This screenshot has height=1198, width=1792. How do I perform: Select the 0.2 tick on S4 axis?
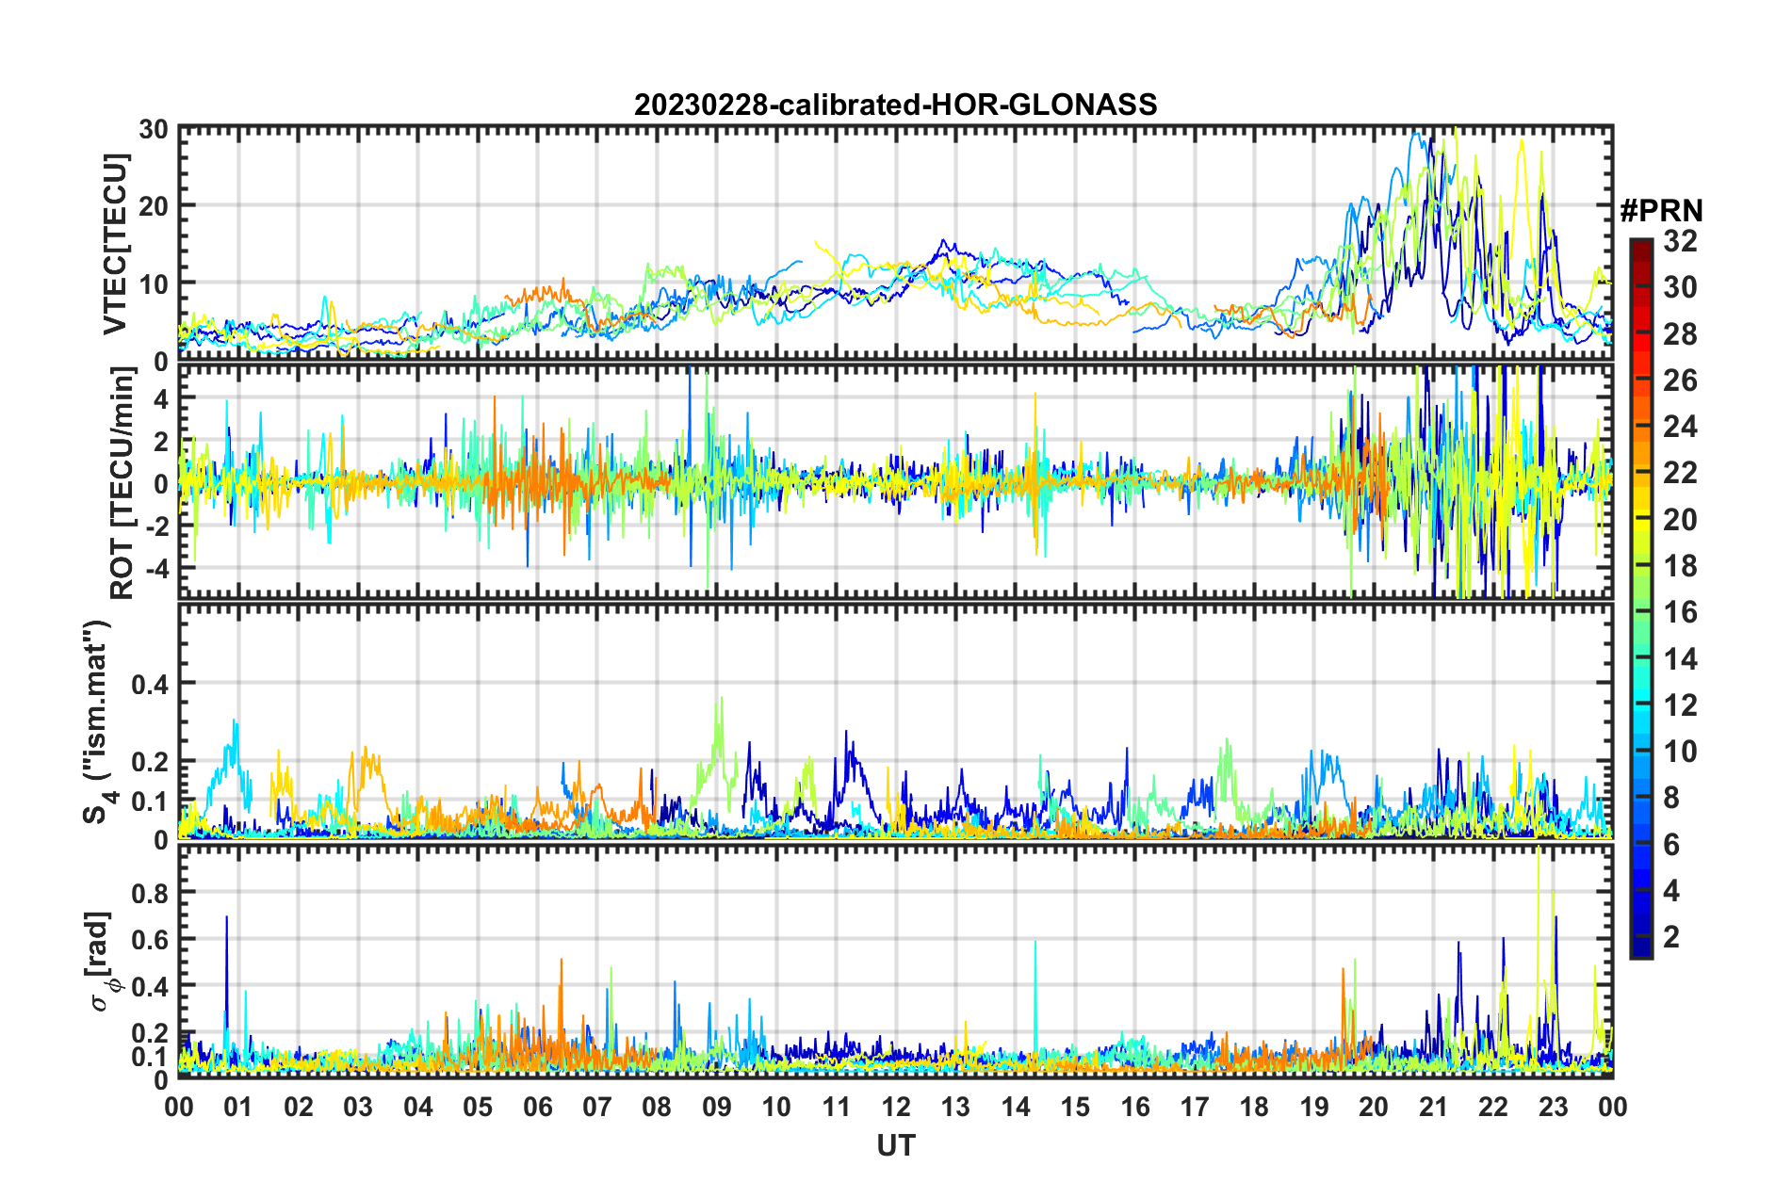click(x=151, y=762)
